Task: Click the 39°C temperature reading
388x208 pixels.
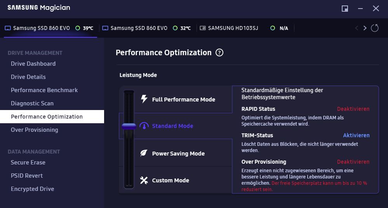Action: pos(88,28)
